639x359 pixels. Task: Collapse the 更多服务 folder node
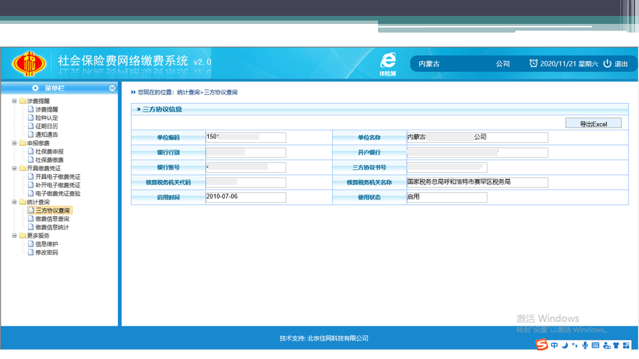14,235
